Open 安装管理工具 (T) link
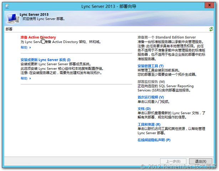The width and height of the screenshot is (219, 171). tap(151, 66)
